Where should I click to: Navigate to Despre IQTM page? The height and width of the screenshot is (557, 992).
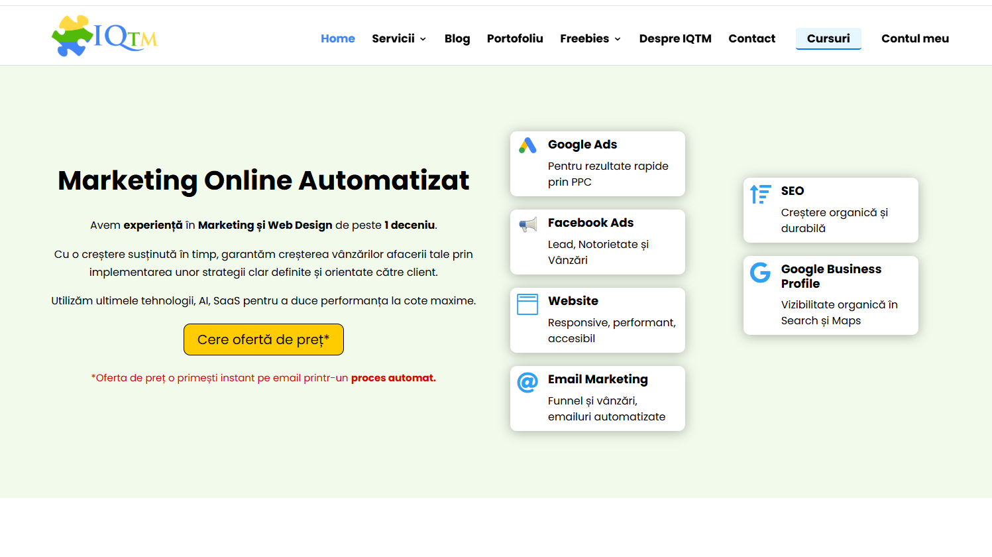pyautogui.click(x=675, y=38)
